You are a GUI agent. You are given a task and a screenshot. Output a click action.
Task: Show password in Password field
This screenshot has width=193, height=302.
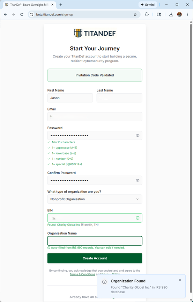coord(138,135)
